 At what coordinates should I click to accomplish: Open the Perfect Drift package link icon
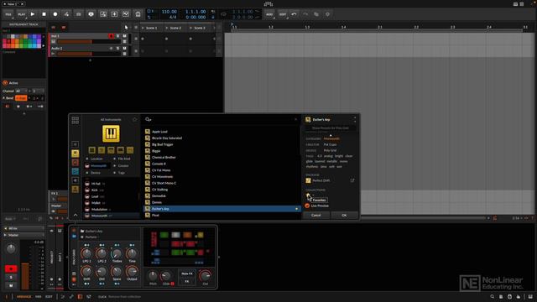coord(352,180)
